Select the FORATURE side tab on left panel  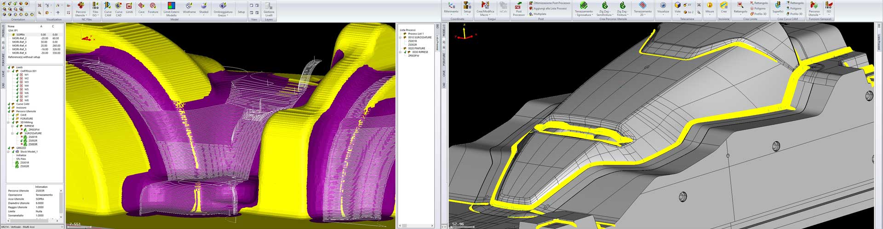(x=3, y=59)
